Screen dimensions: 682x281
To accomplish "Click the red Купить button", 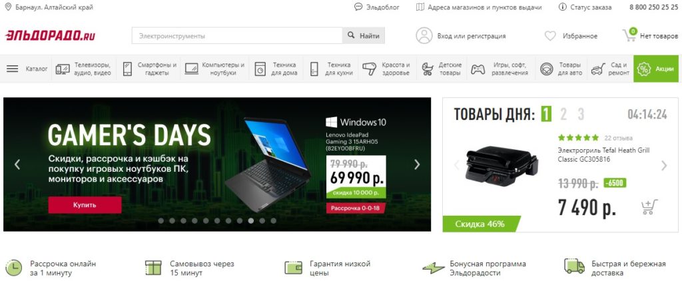I will 85,205.
